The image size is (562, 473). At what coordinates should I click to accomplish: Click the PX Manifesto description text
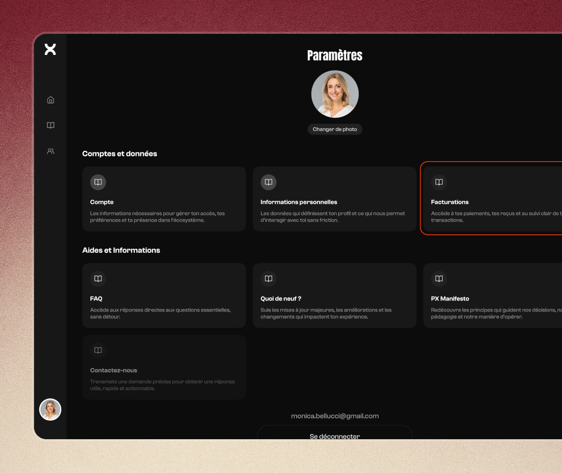click(496, 313)
